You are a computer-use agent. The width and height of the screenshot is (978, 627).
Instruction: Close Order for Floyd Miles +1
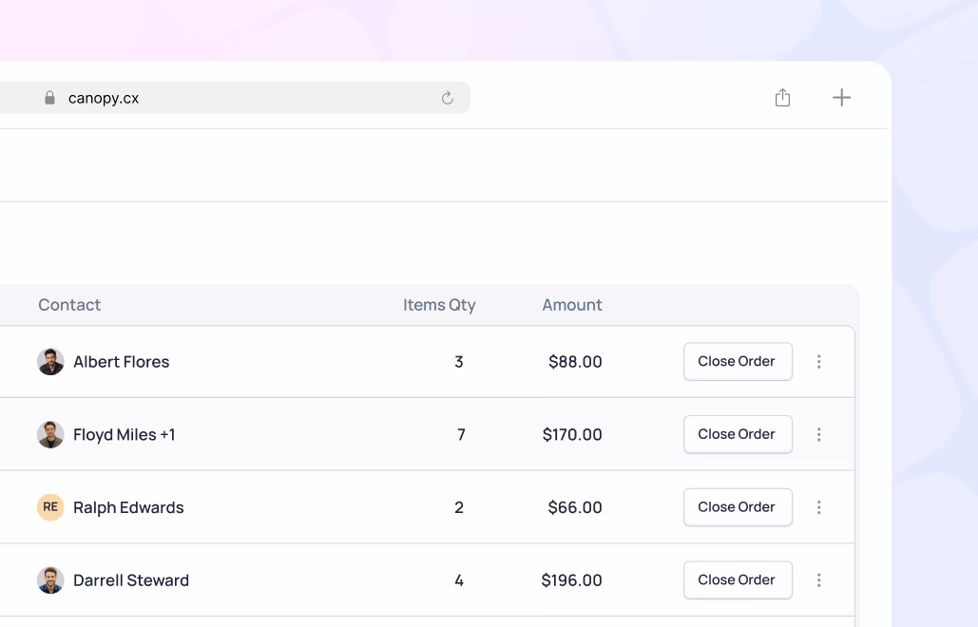[x=738, y=434]
